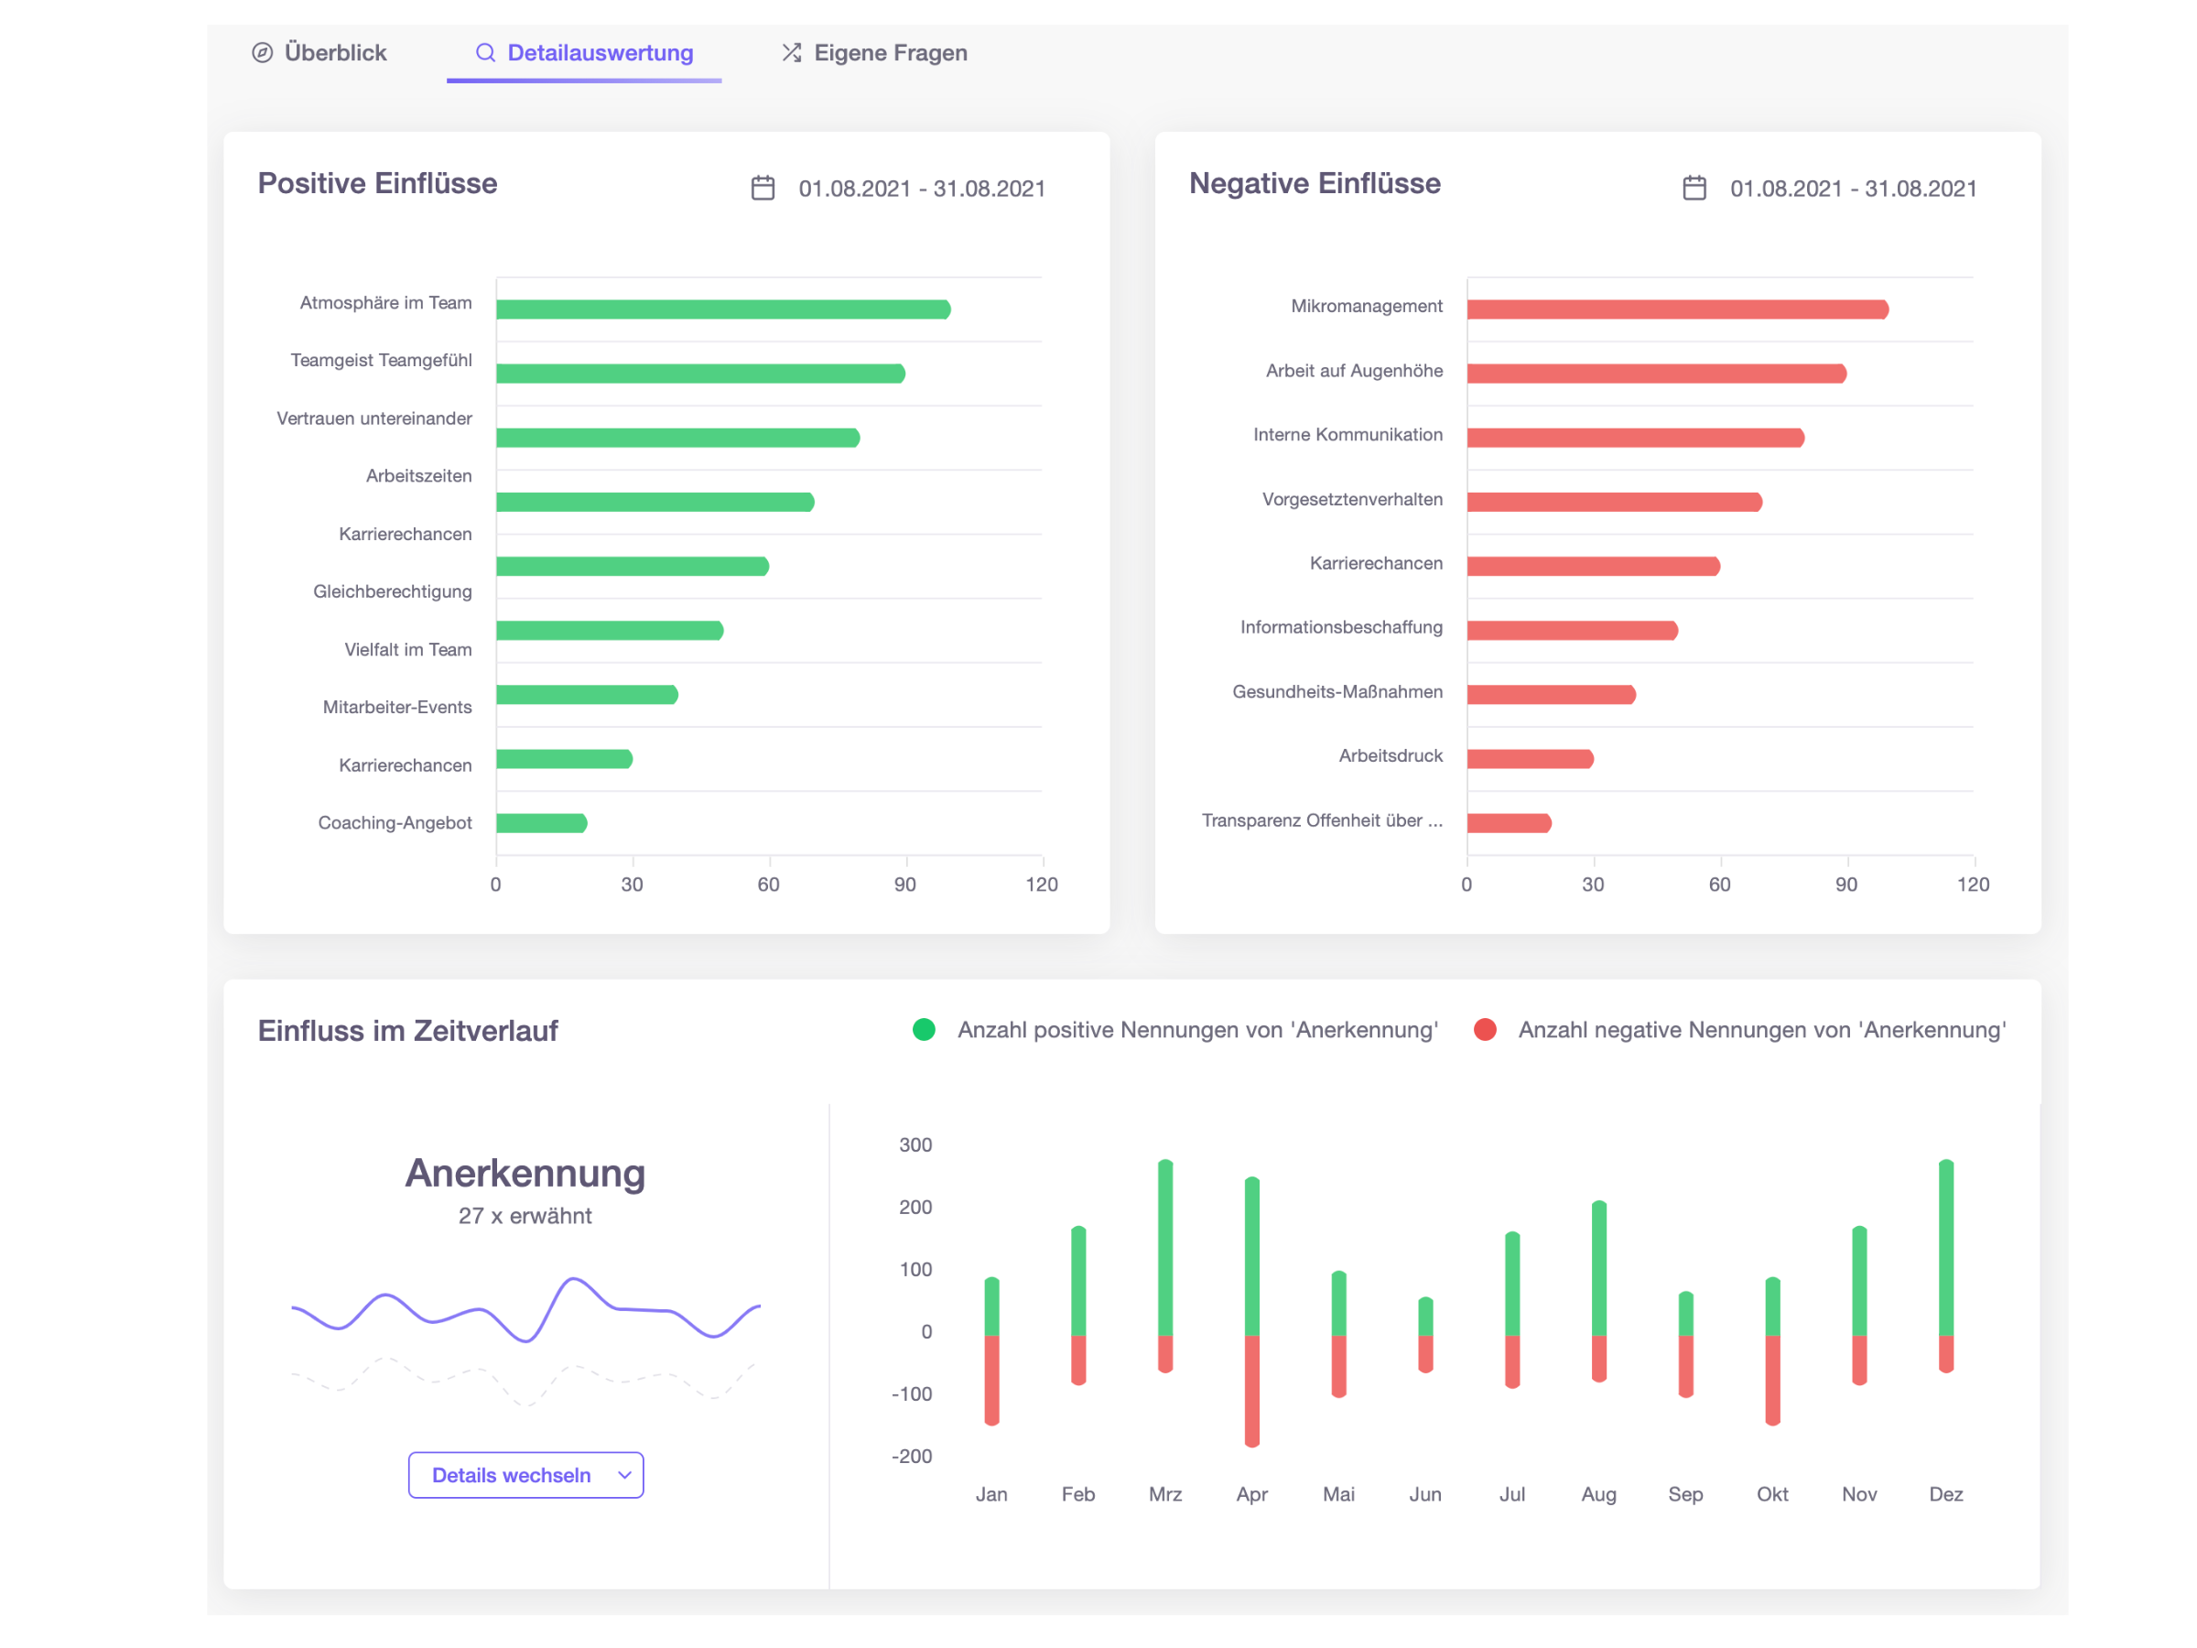2197x1648 pixels.
Task: Click the chevron in Details wechseln button
Action: (624, 1475)
